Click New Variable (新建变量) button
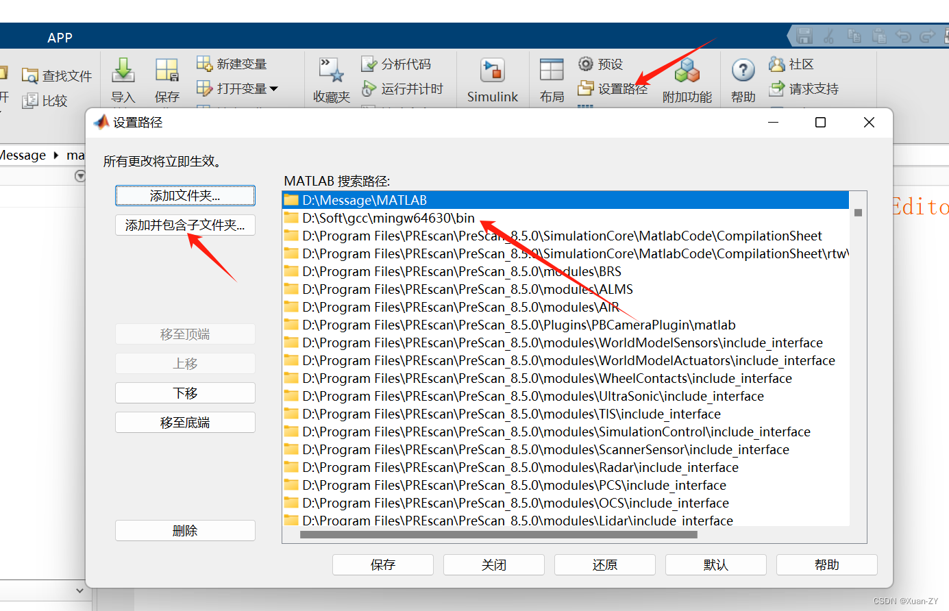Image resolution: width=949 pixels, height=611 pixels. point(232,64)
